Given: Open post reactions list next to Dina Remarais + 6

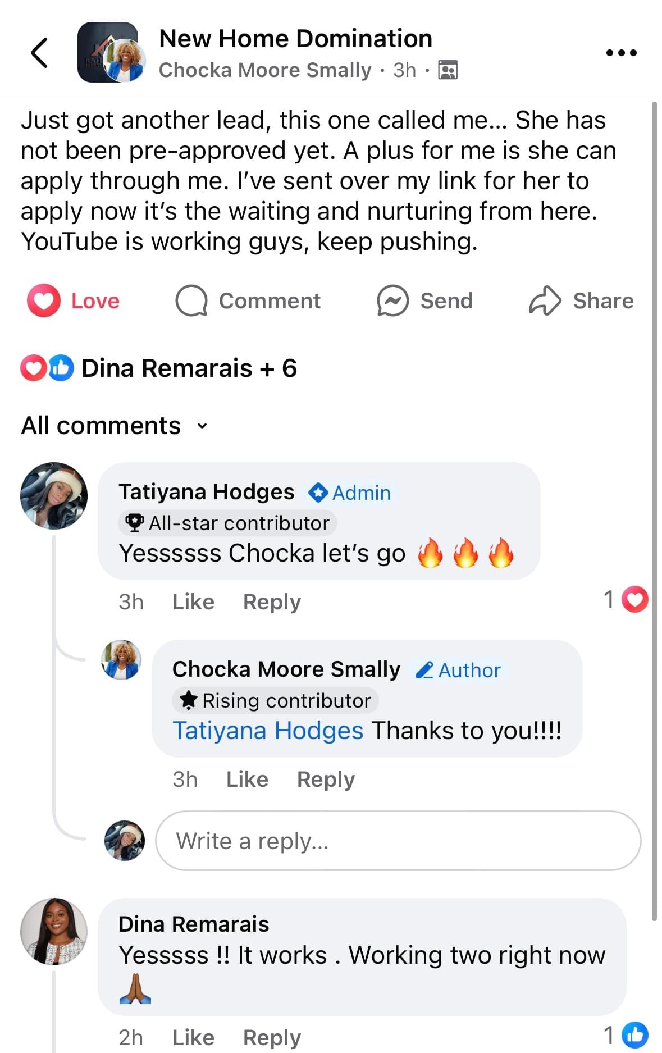Looking at the screenshot, I should coord(47,368).
